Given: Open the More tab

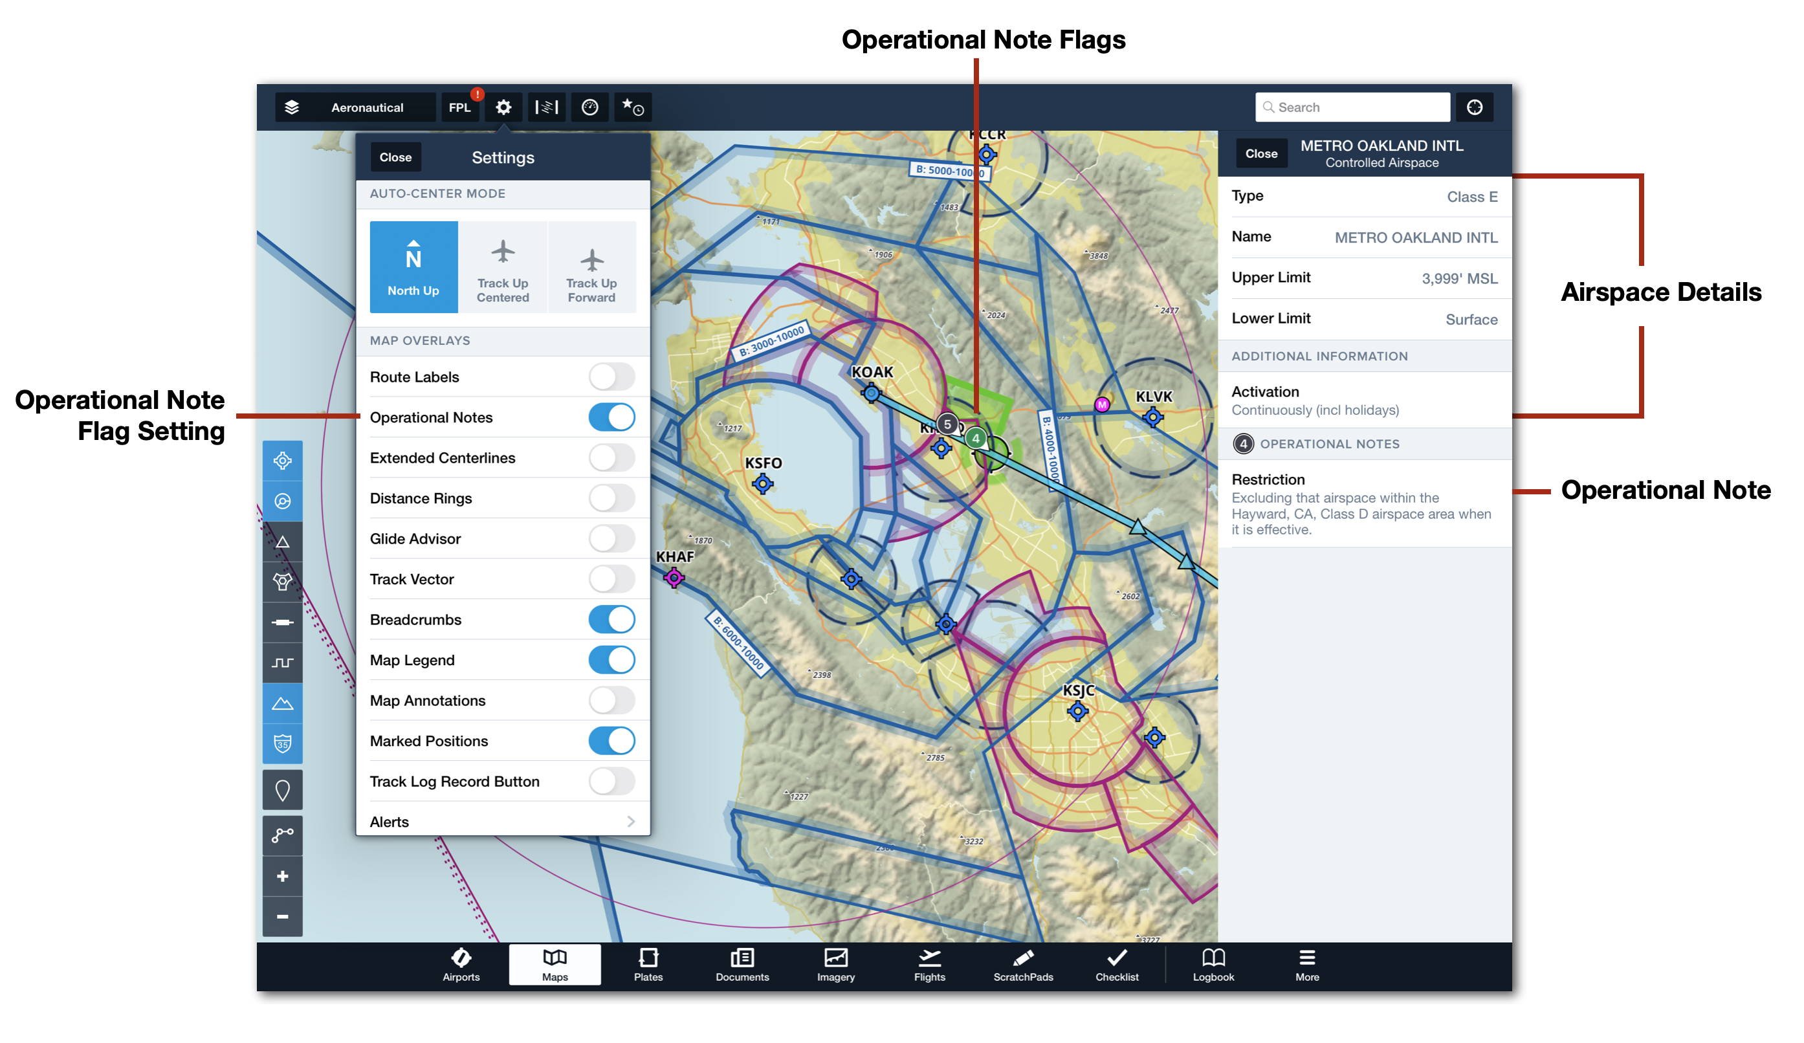Looking at the screenshot, I should click(1307, 965).
